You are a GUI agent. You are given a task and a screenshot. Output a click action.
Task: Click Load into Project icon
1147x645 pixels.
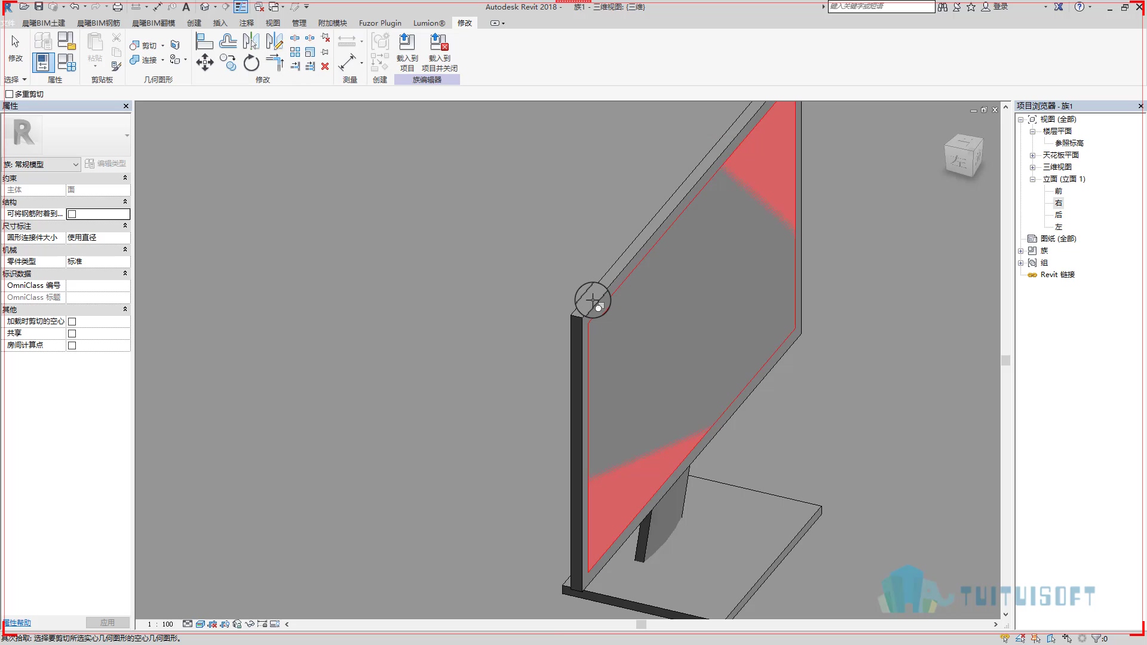[x=407, y=53]
